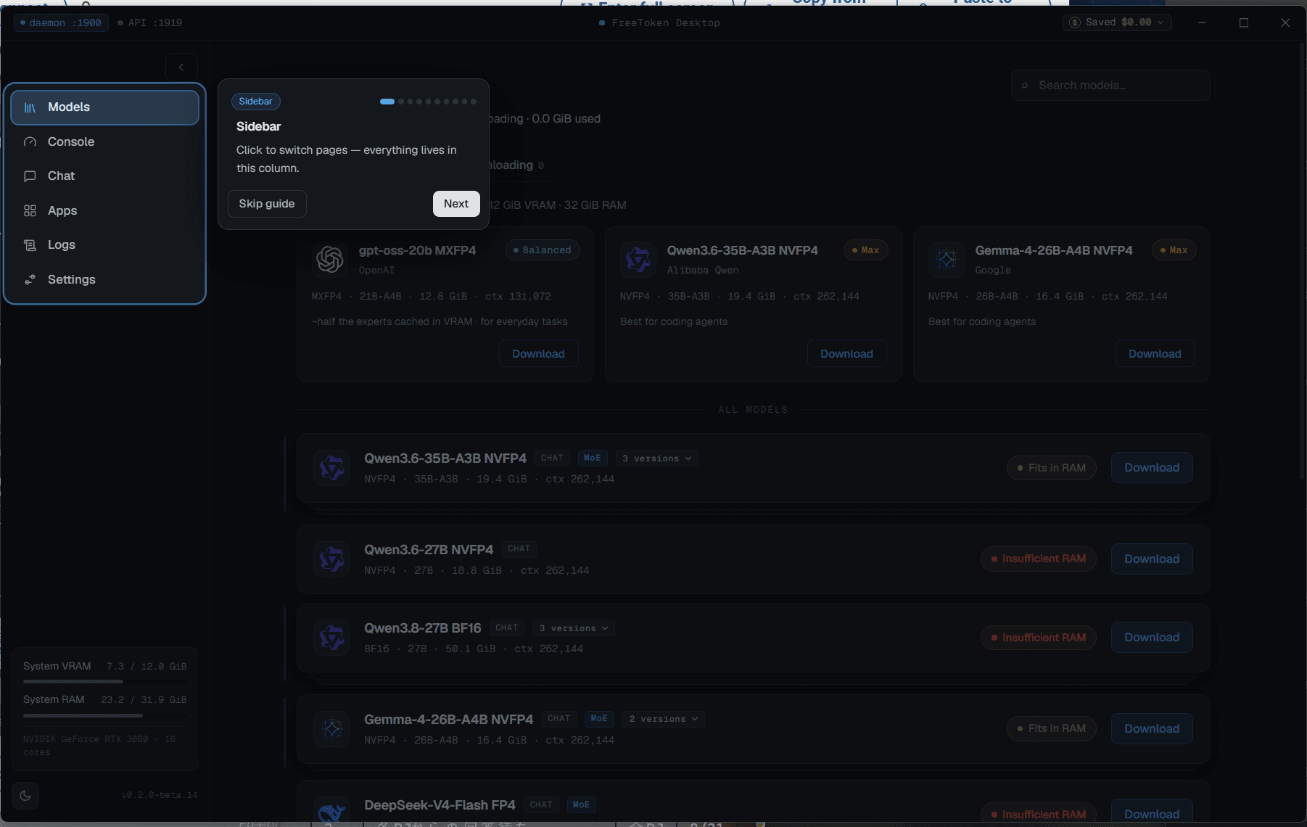Screen dimensions: 1307x827
Task: Download Qwen3.6-35B-A3B NVFP4 from the list row
Action: (x=1152, y=468)
